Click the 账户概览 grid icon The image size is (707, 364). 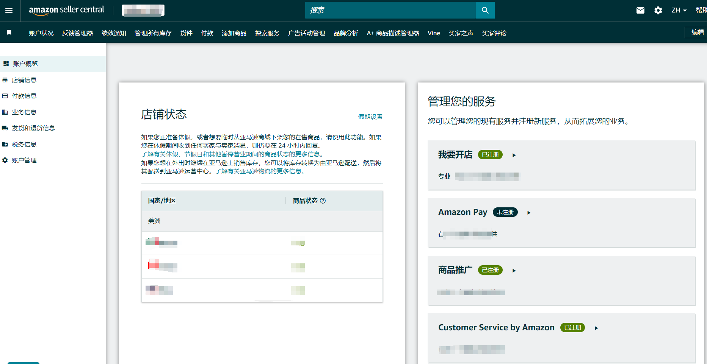[x=6, y=64]
